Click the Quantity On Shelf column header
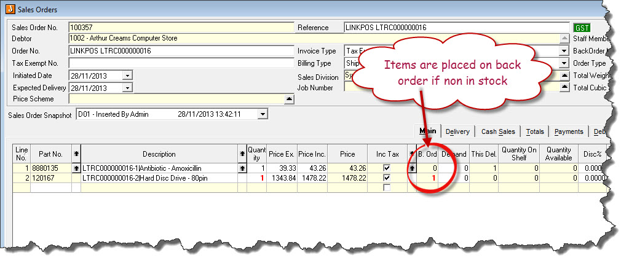The width and height of the screenshot is (629, 266). click(x=519, y=154)
